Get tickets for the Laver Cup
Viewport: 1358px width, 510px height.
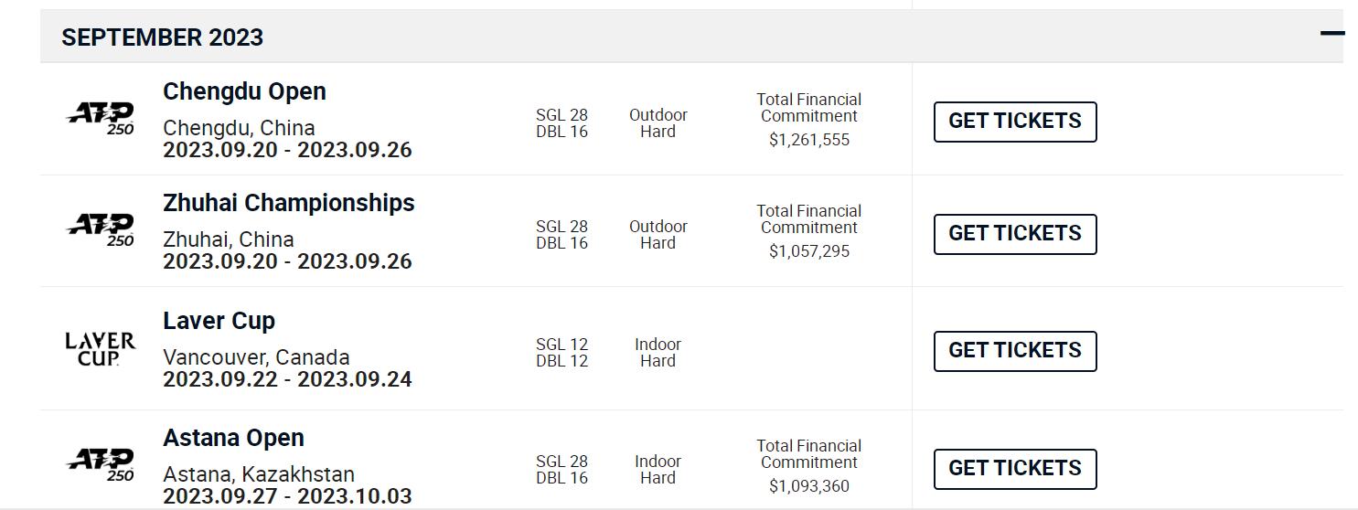tap(1014, 351)
